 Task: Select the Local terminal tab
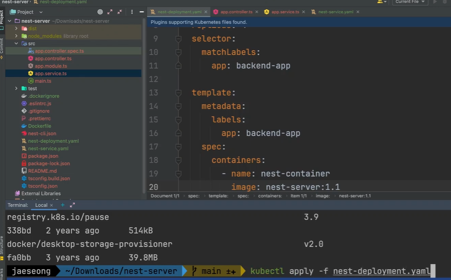click(41, 205)
